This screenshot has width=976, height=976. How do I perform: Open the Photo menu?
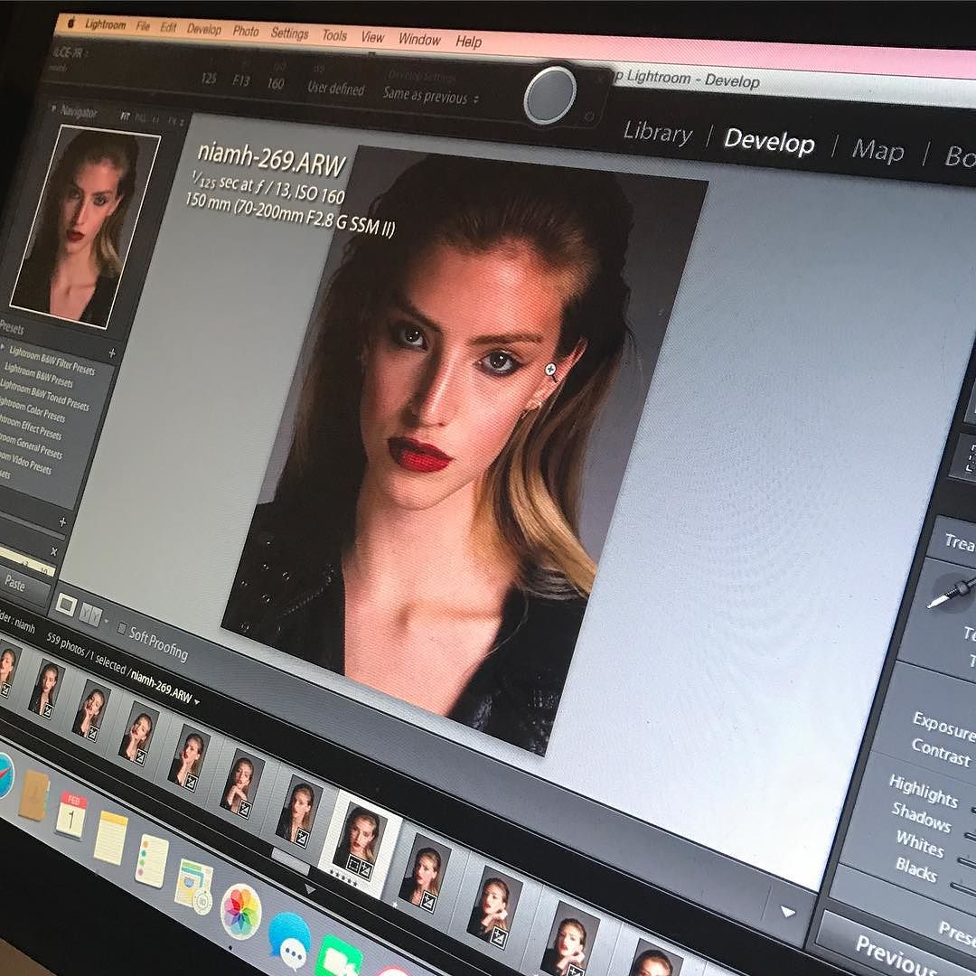pyautogui.click(x=246, y=31)
